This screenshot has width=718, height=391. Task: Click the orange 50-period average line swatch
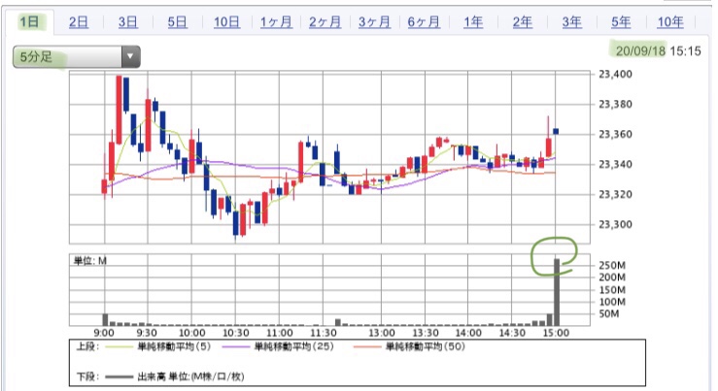pos(367,347)
